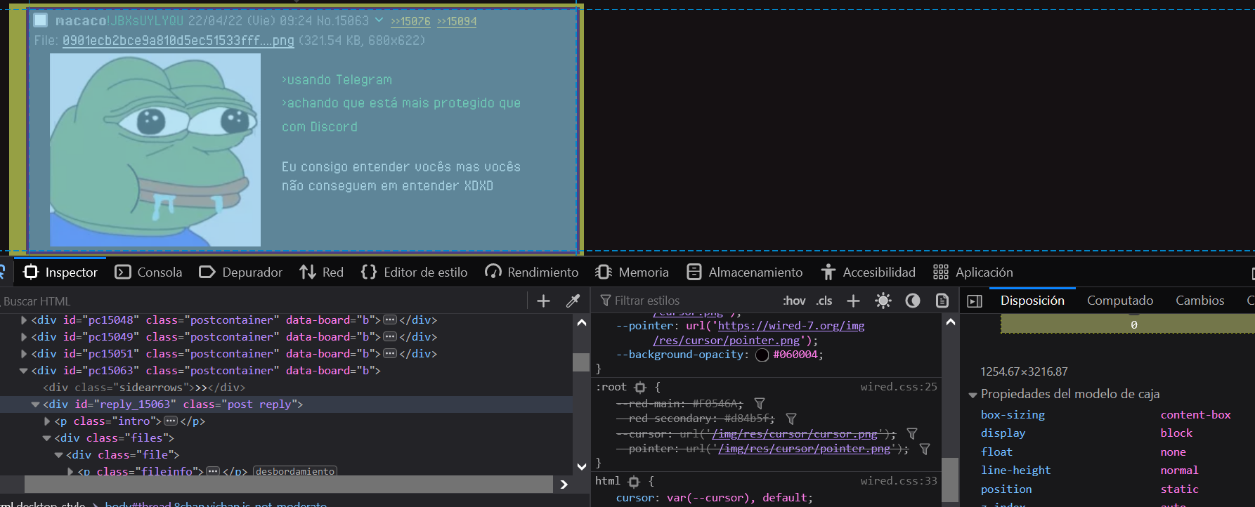Open the Memoria tab
Screen dimensions: 1255x507
pyautogui.click(x=632, y=272)
